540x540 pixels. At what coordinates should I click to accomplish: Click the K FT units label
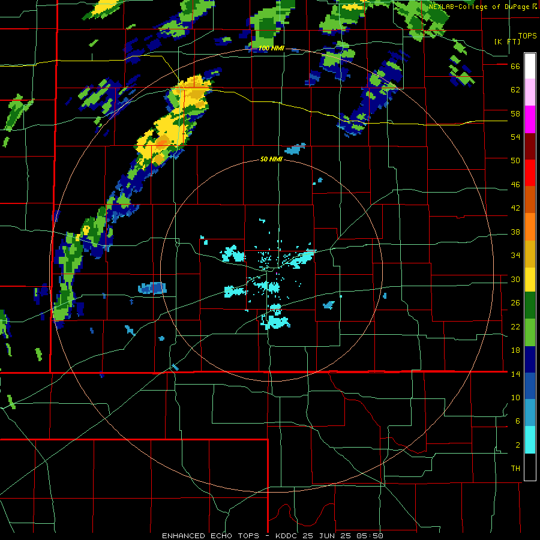pyautogui.click(x=507, y=41)
